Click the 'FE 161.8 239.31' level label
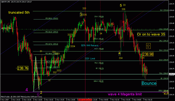This screenshot has height=101, width=175. 52,32
